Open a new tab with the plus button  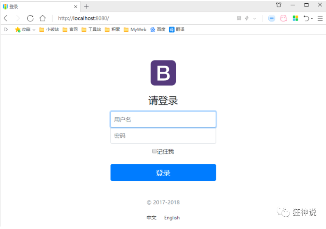pos(86,6)
